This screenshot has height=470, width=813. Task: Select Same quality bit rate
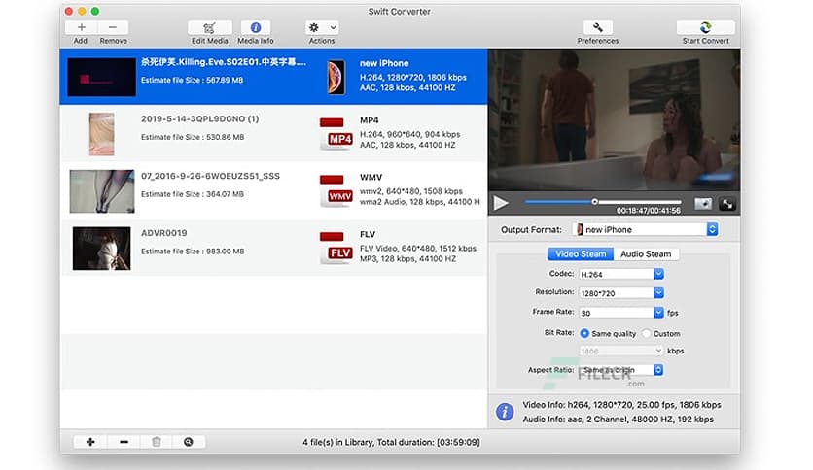[x=584, y=333]
